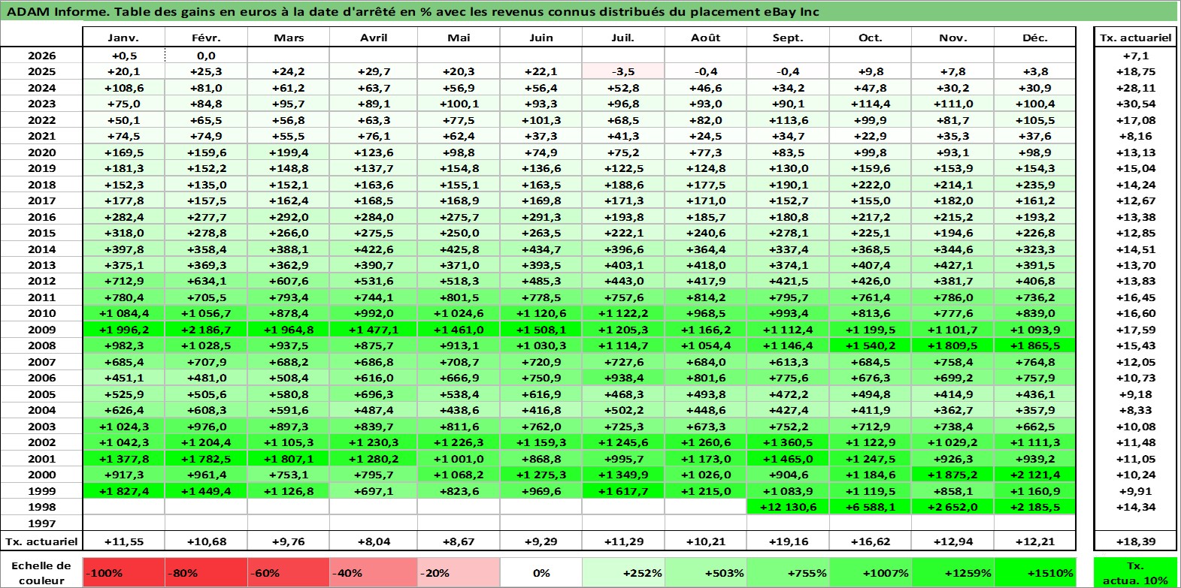Click the 'Tx. actua. 10%' green box
Image resolution: width=1181 pixels, height=588 pixels.
coord(1136,572)
